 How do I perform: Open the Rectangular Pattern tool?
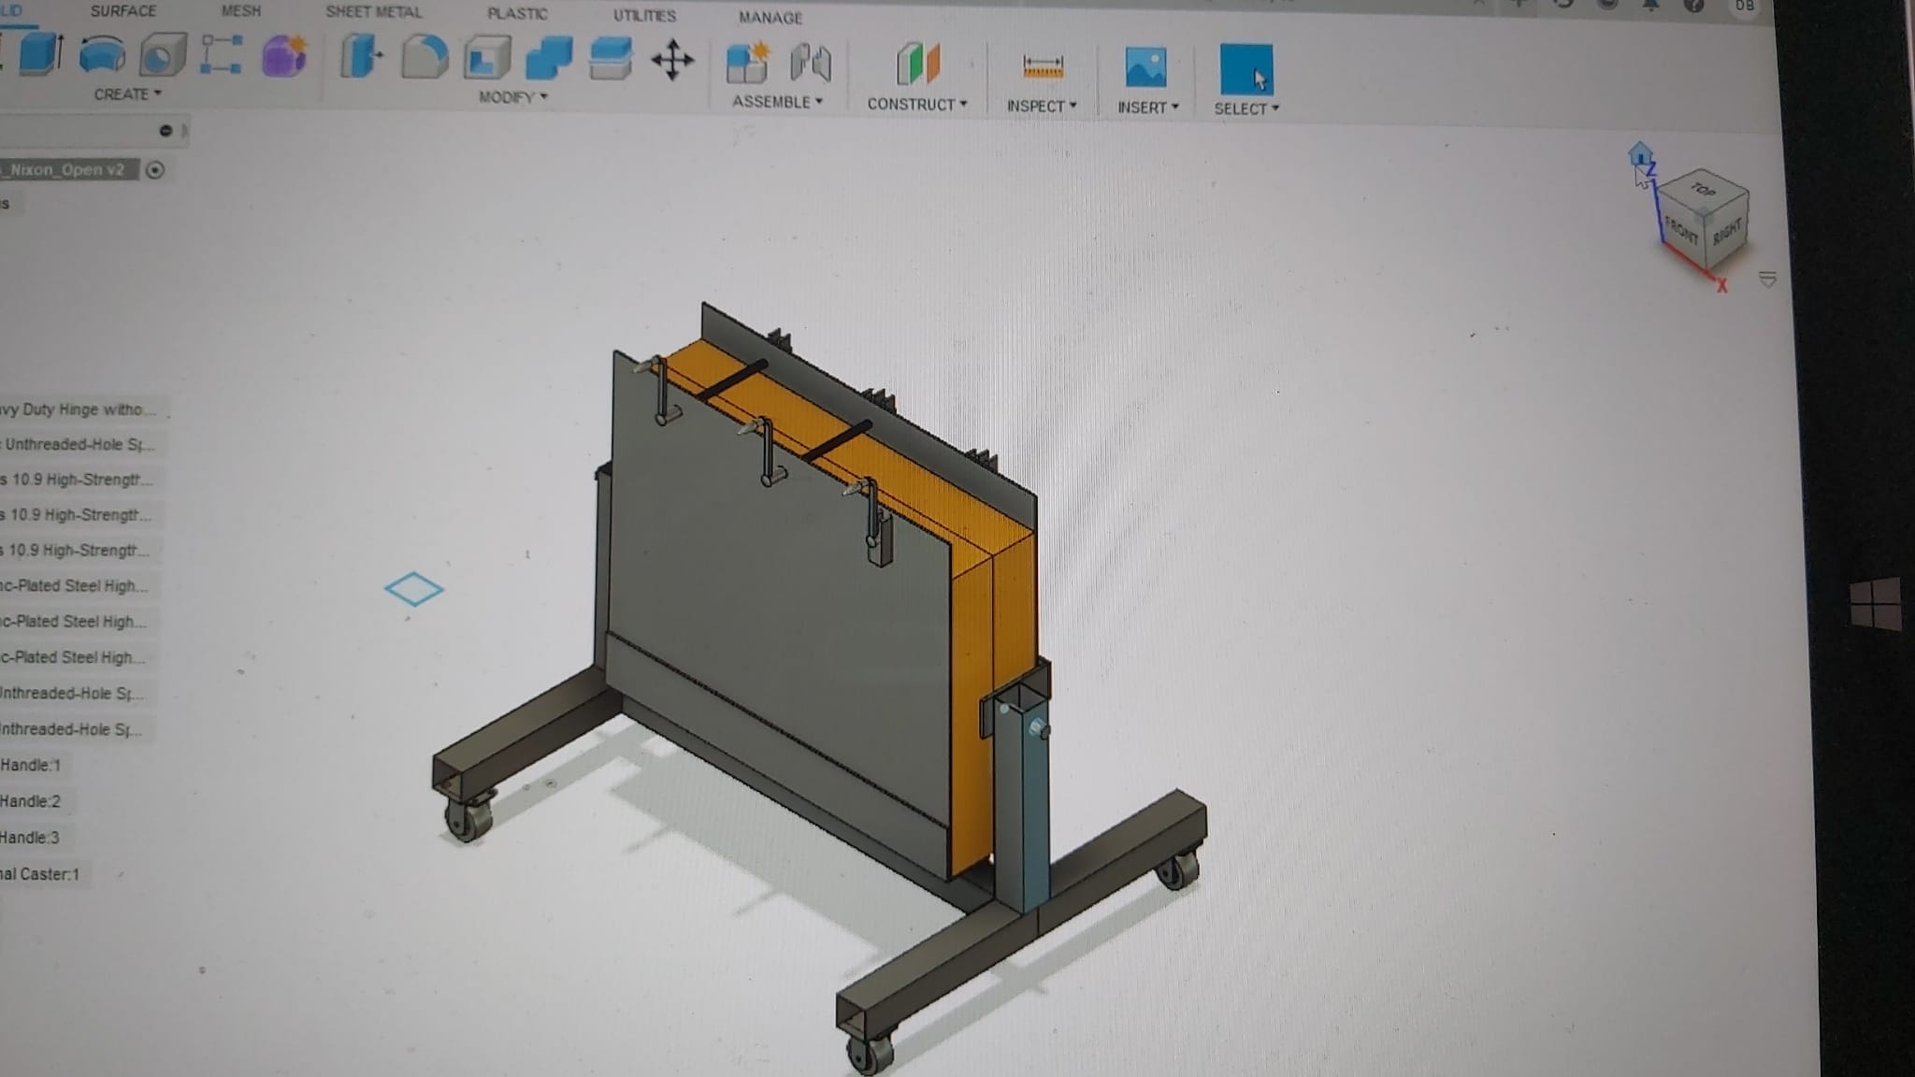point(222,55)
